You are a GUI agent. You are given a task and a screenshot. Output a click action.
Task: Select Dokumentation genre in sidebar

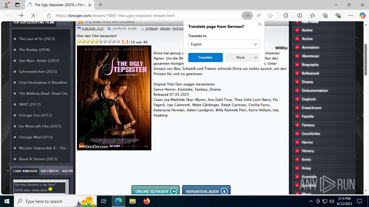click(x=315, y=90)
